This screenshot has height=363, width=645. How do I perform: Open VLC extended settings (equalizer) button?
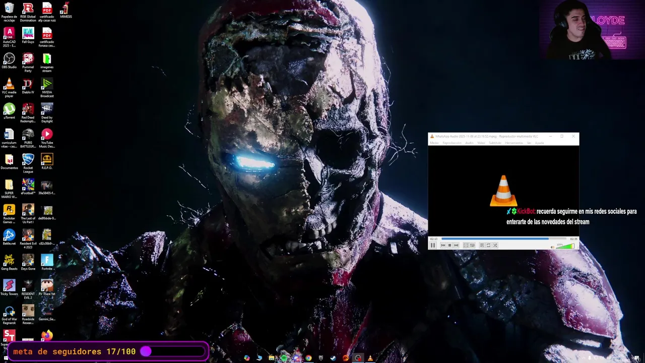pyautogui.click(x=472, y=246)
